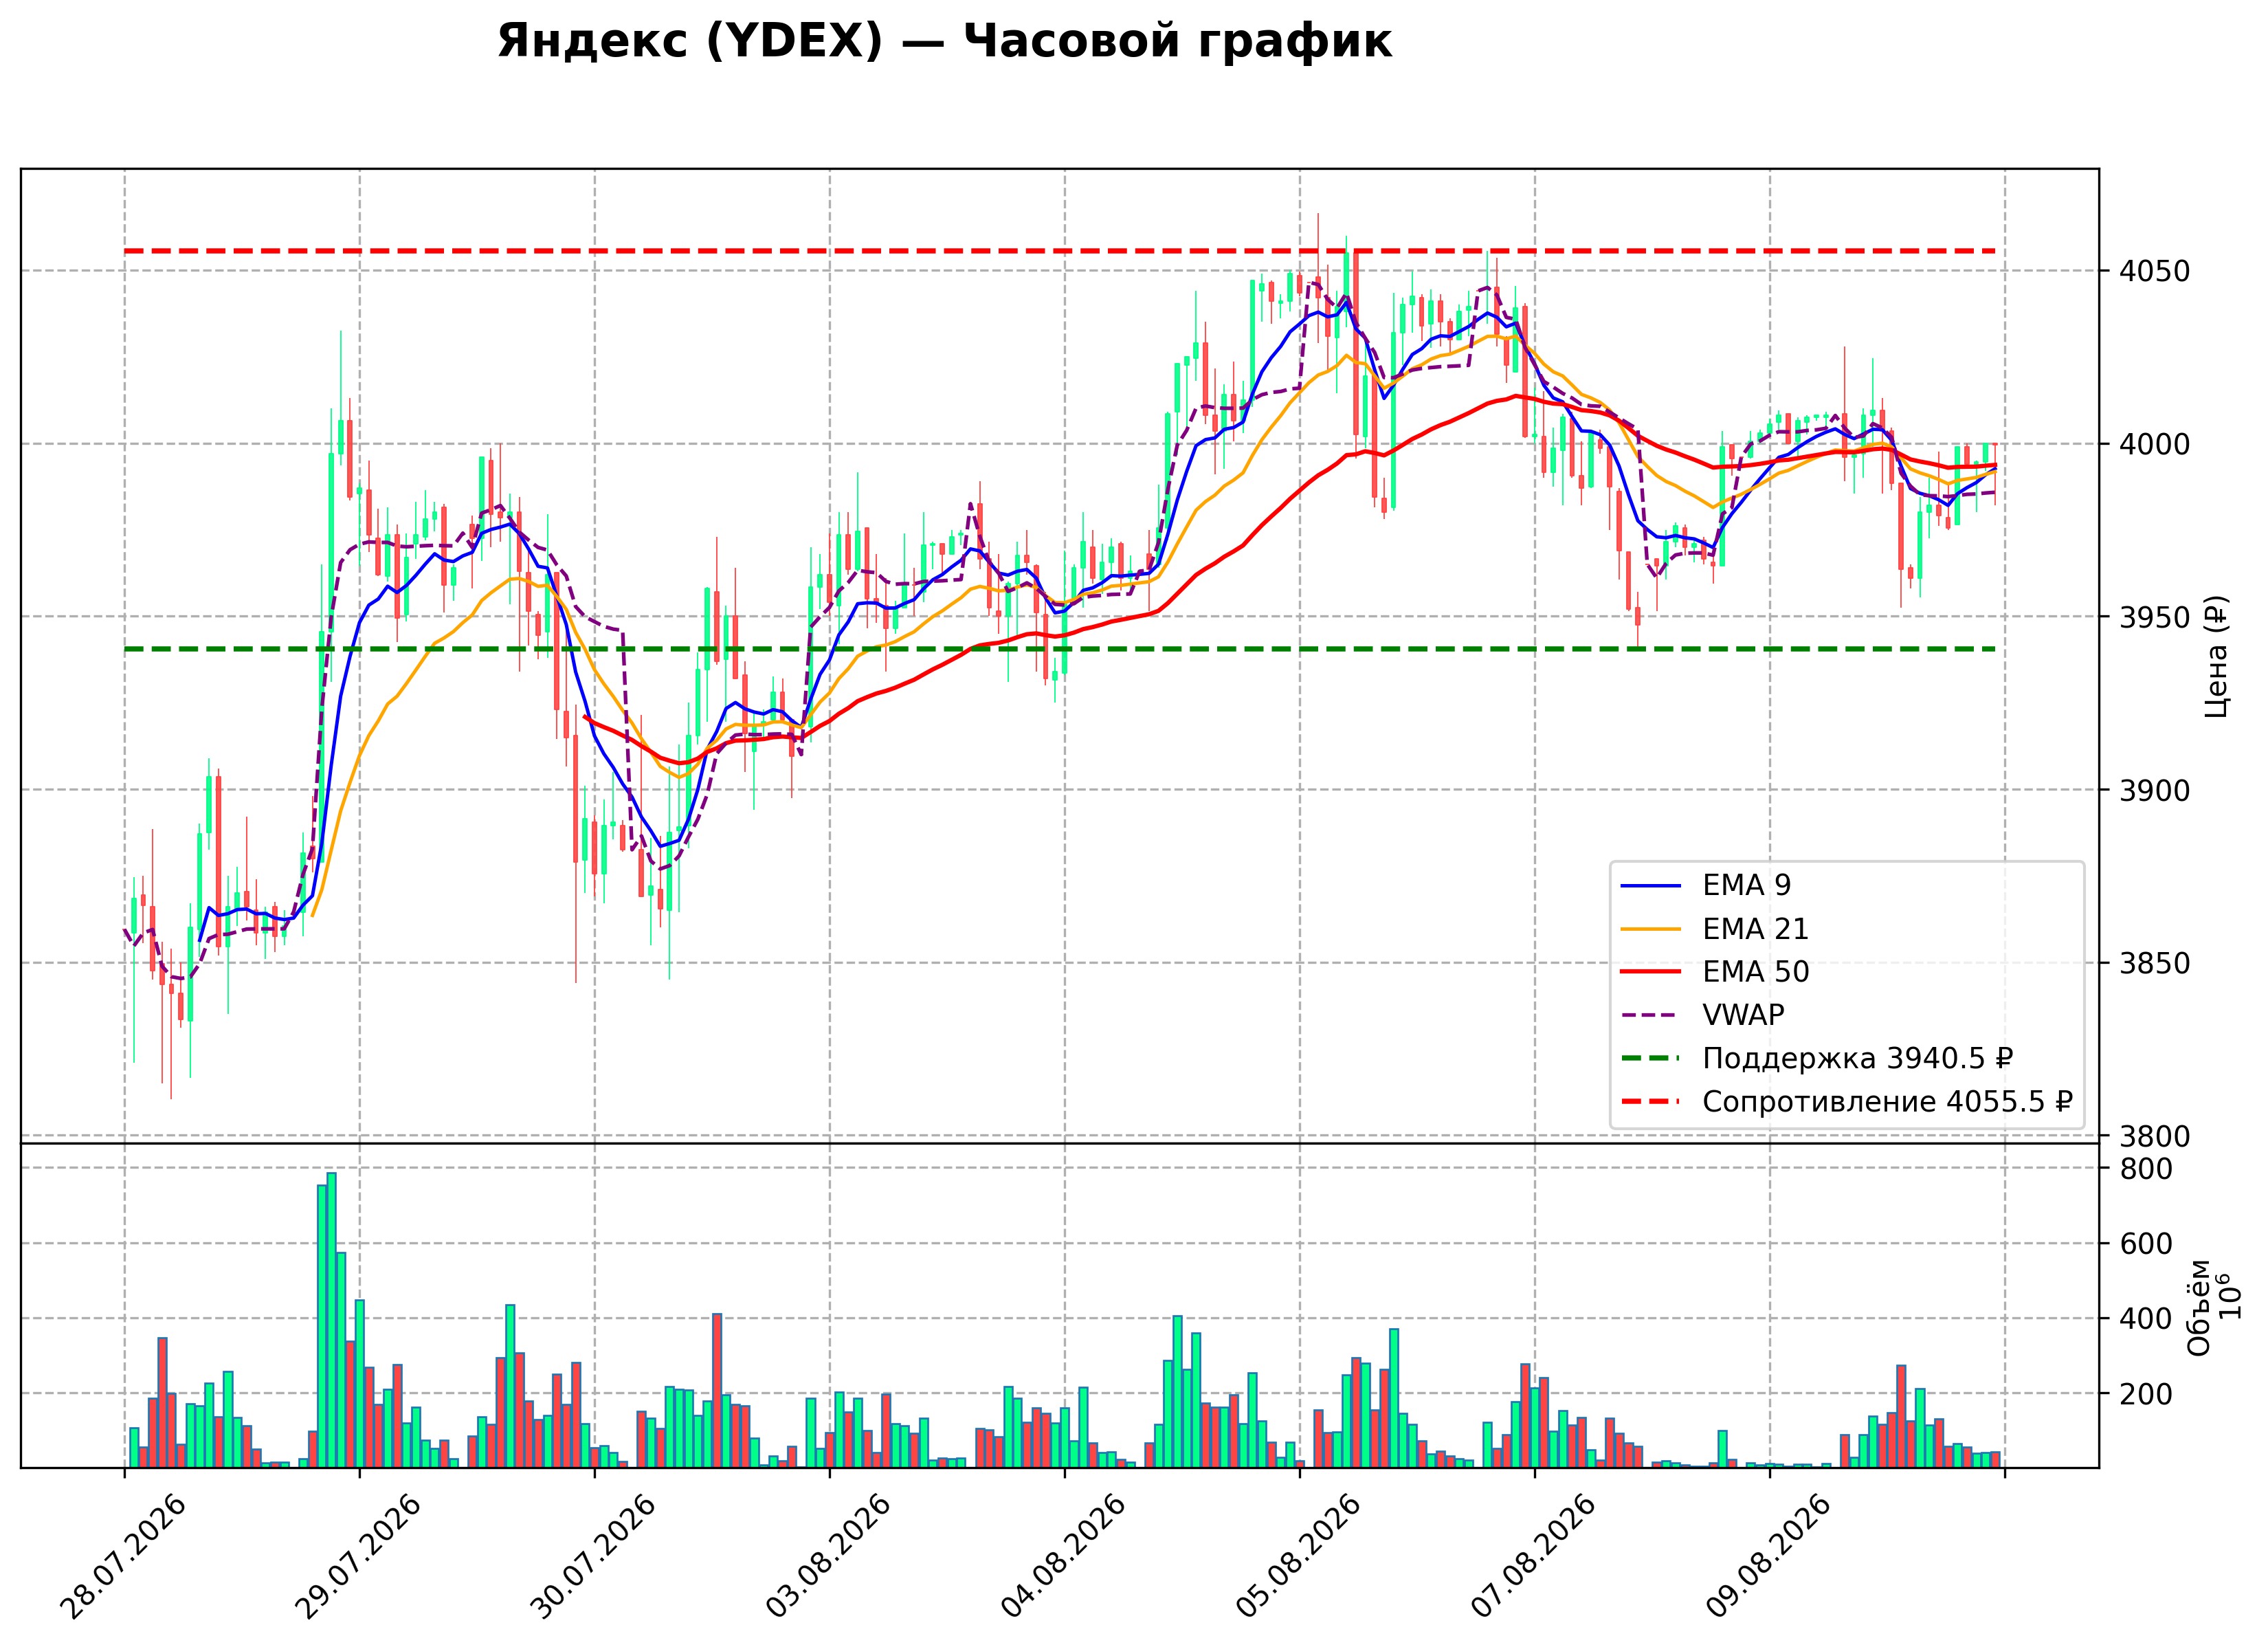This screenshot has width=2268, height=1645.
Task: Click the 200 volume axis label
Action: point(2146,1394)
